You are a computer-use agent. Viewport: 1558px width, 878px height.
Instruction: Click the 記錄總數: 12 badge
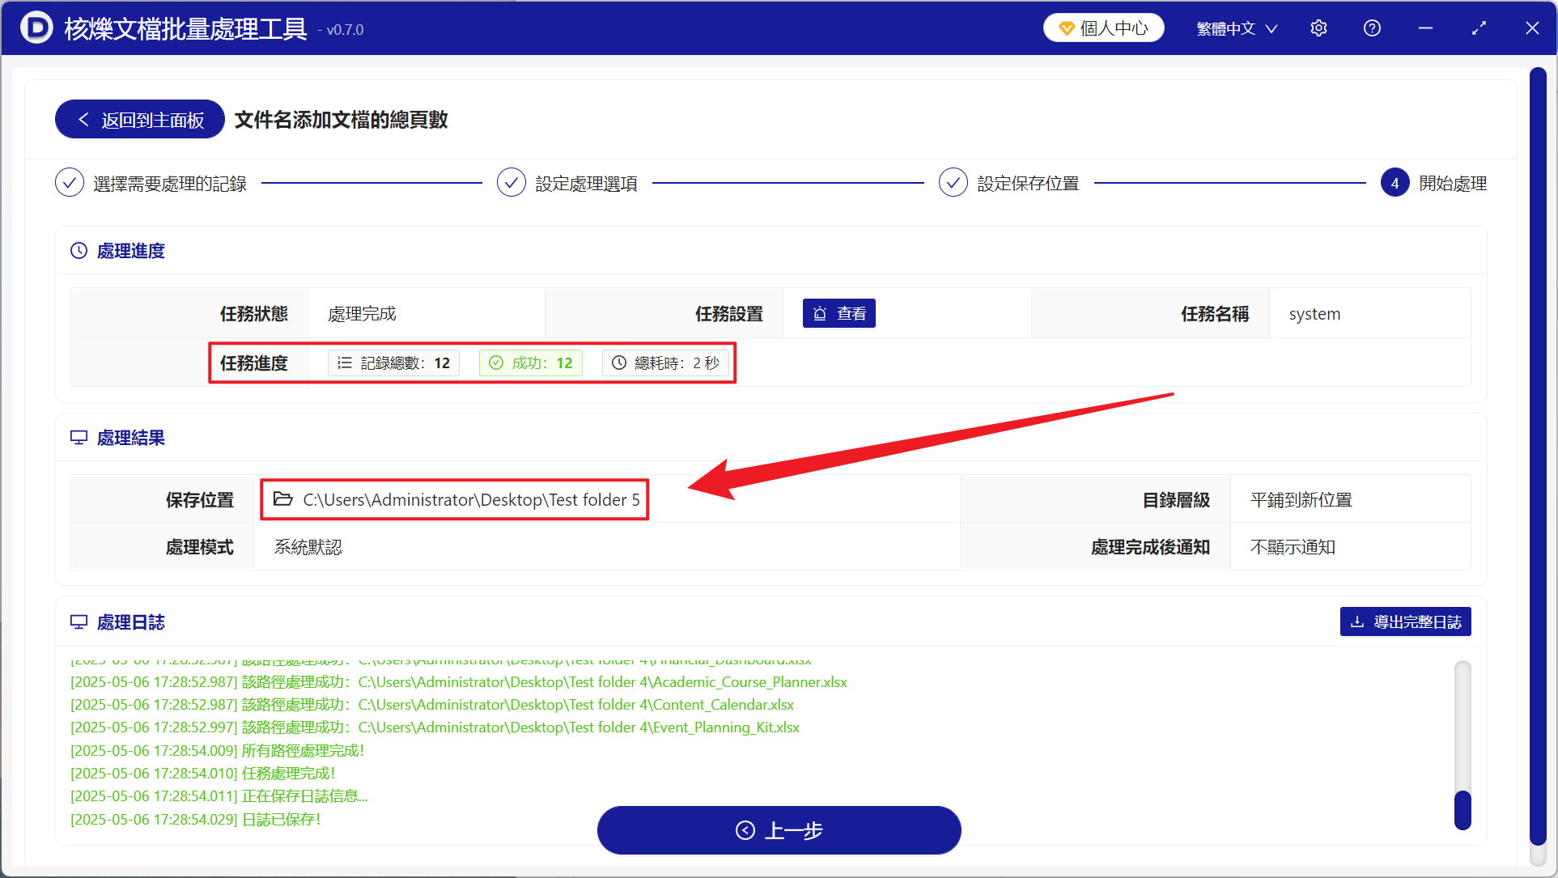(394, 363)
